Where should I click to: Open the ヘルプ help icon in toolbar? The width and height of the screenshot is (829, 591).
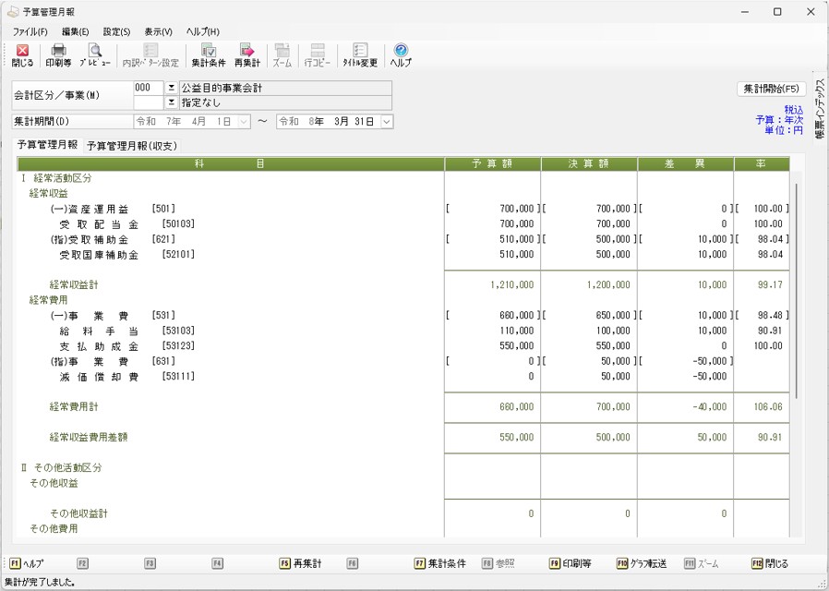point(401,55)
